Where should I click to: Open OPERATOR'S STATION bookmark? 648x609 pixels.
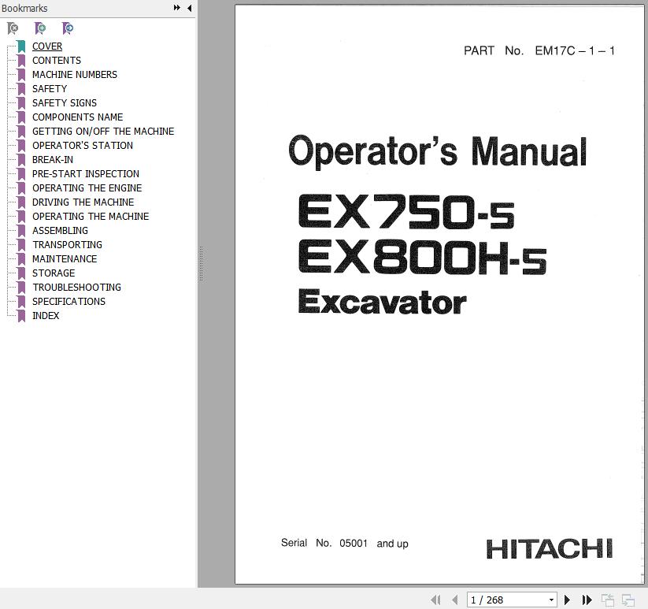coord(83,146)
